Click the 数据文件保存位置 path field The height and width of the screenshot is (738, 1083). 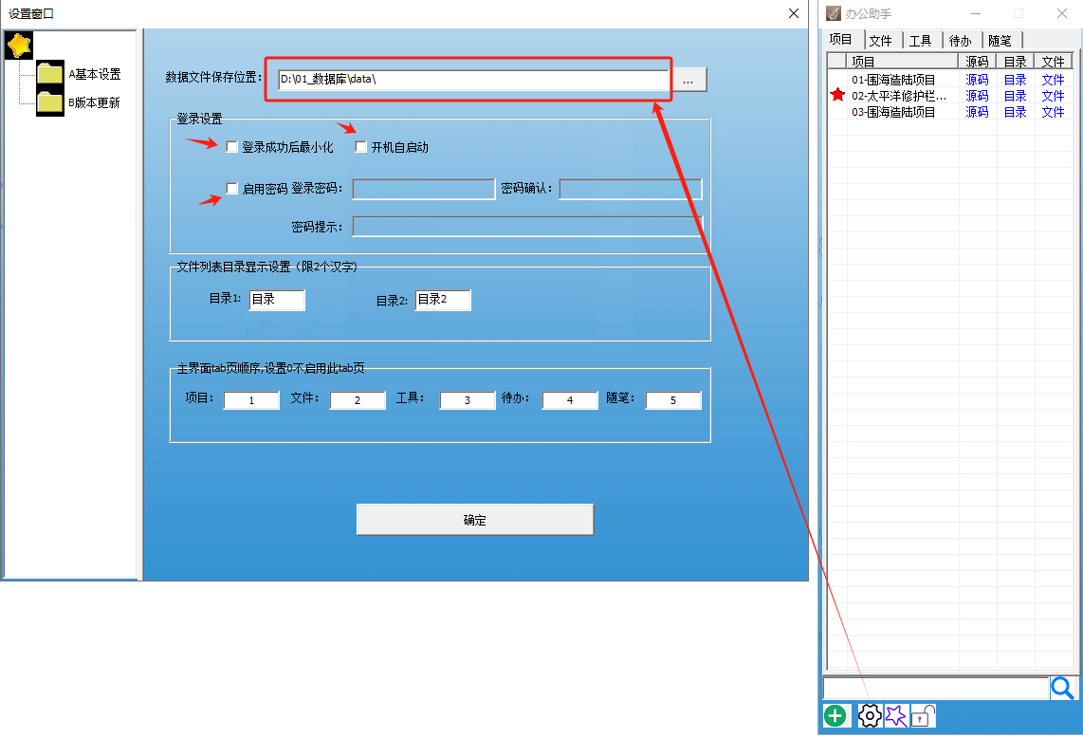pyautogui.click(x=473, y=79)
